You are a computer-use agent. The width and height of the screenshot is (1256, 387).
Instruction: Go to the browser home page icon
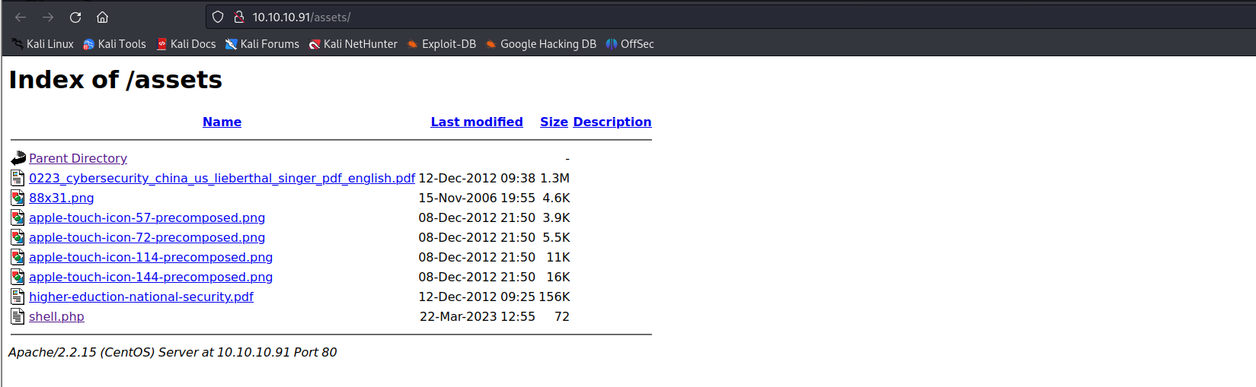[x=103, y=17]
